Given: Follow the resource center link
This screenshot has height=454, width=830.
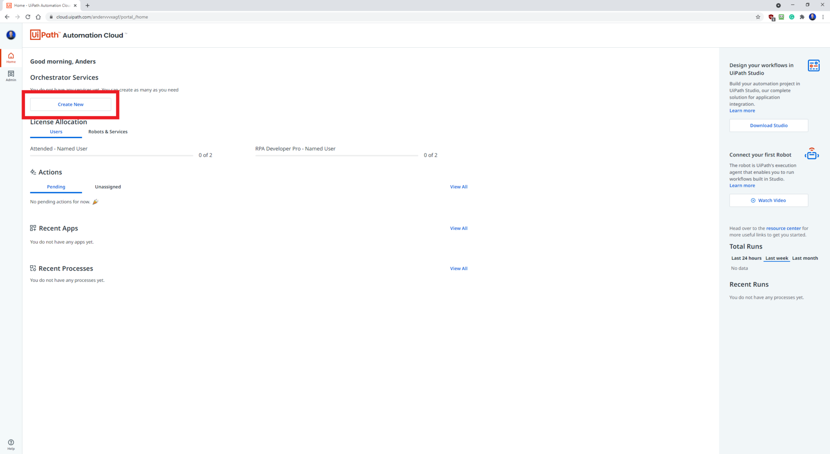Looking at the screenshot, I should coord(784,228).
